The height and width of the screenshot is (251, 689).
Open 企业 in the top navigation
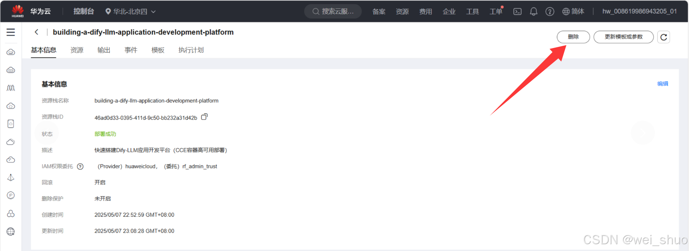(x=449, y=11)
